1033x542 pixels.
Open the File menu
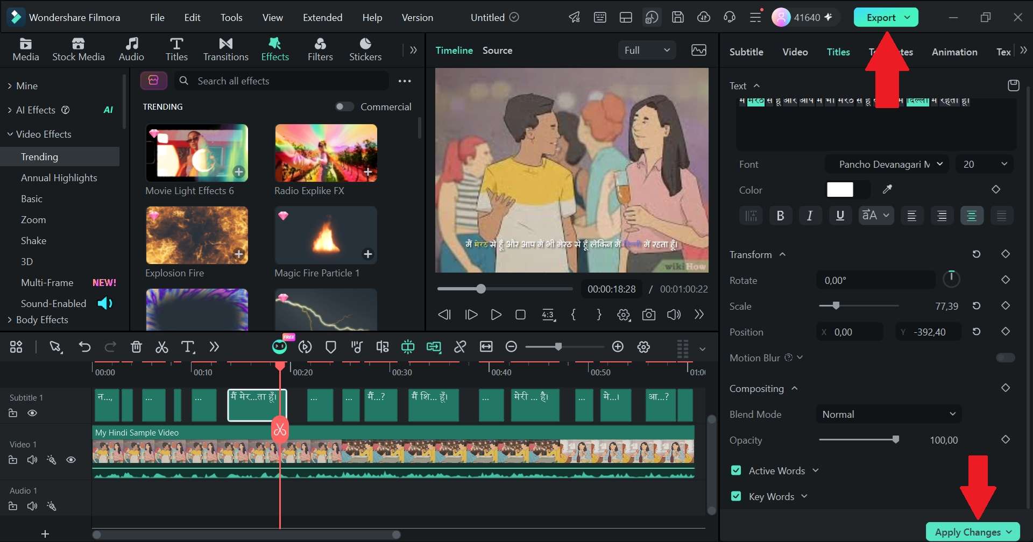tap(157, 17)
